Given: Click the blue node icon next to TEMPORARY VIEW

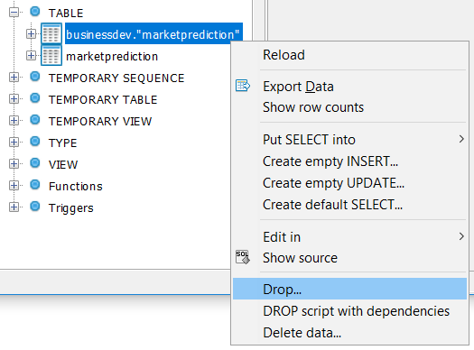Looking at the screenshot, I should click(35, 120).
